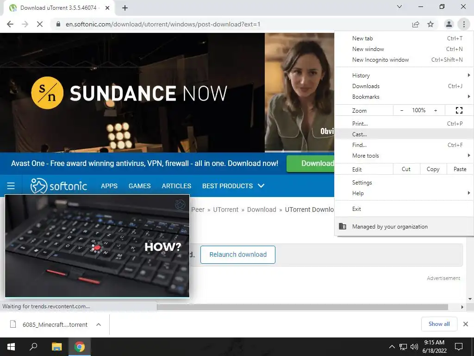
Task: Click Show all downloads
Action: 439,324
